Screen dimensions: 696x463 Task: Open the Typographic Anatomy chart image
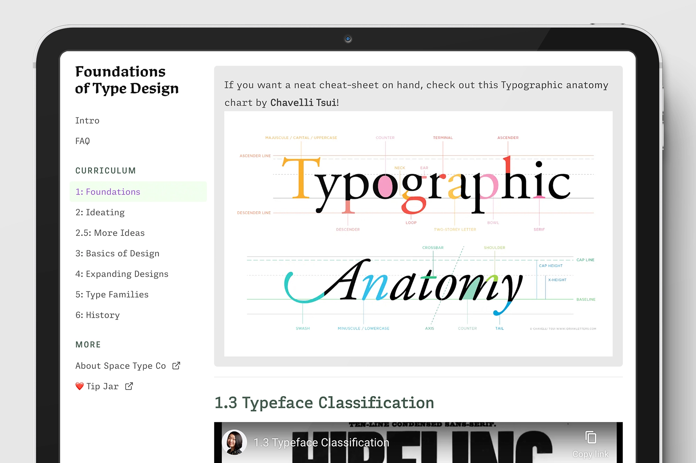click(x=418, y=234)
